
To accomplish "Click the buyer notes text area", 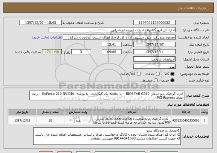I will click(107, 136).
